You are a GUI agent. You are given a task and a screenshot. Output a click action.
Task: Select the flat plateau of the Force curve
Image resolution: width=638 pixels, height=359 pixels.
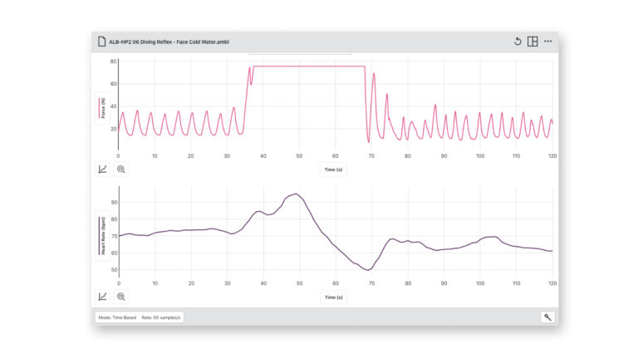307,66
